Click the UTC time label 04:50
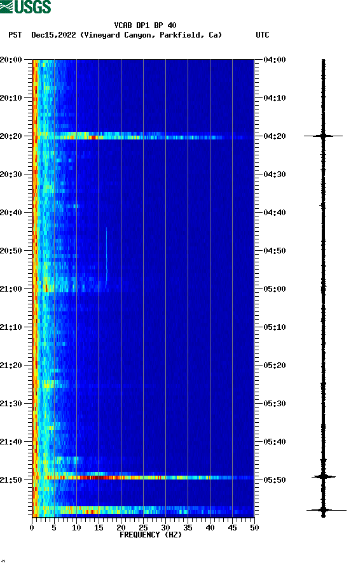Screen dimensions: 351x568 (275, 251)
